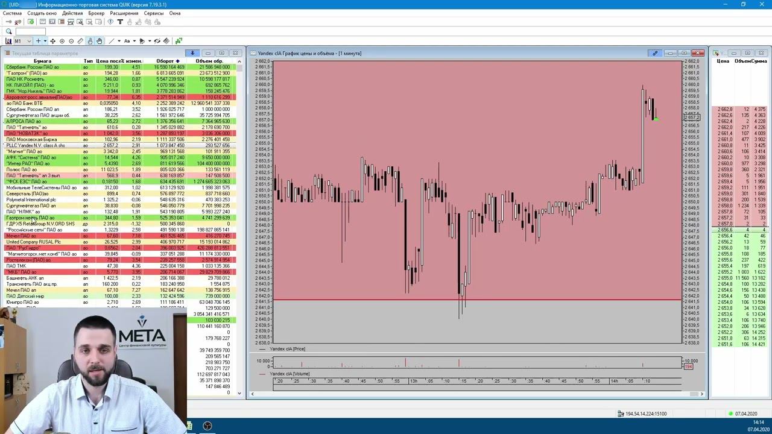Click the Сумма header in quotes window
The width and height of the screenshot is (772, 434).
pos(759,61)
